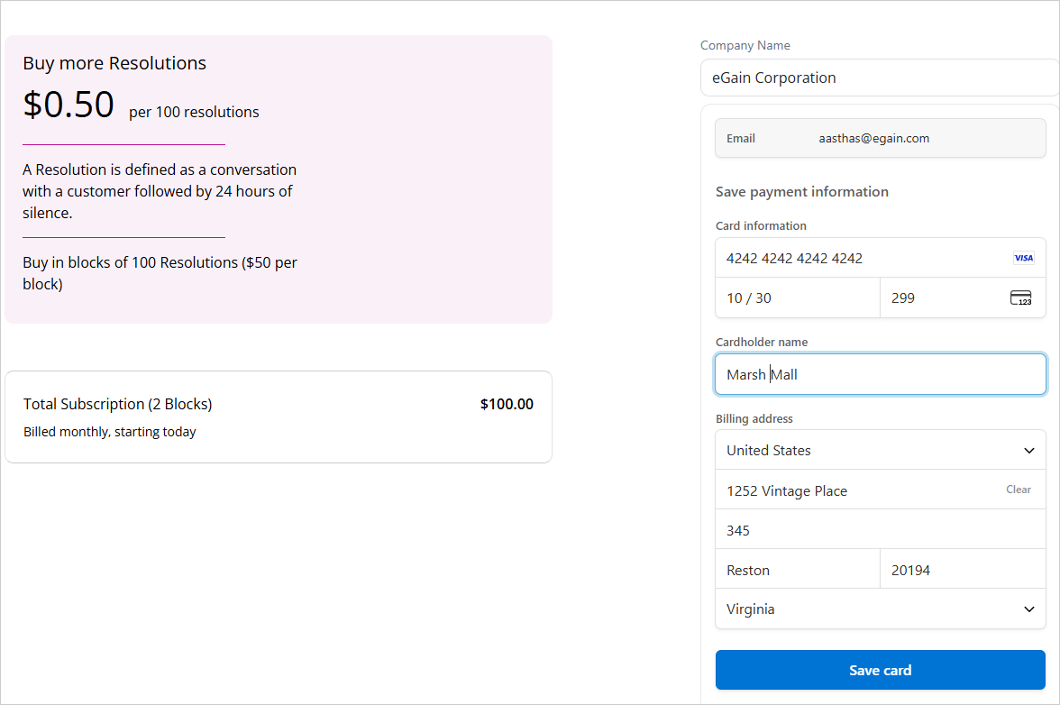The height and width of the screenshot is (705, 1060).
Task: Click the Buy more Resolutions heading
Action: [x=114, y=63]
